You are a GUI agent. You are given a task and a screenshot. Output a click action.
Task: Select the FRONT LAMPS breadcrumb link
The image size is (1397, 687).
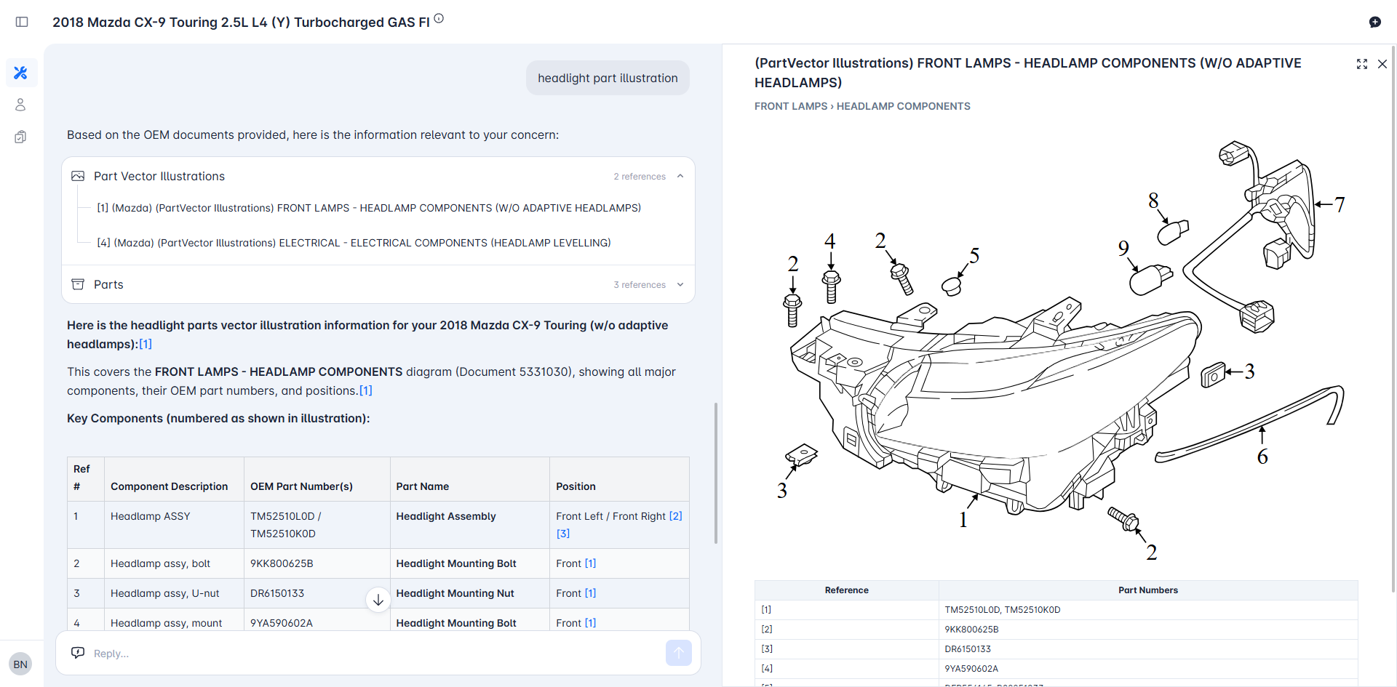click(x=790, y=106)
